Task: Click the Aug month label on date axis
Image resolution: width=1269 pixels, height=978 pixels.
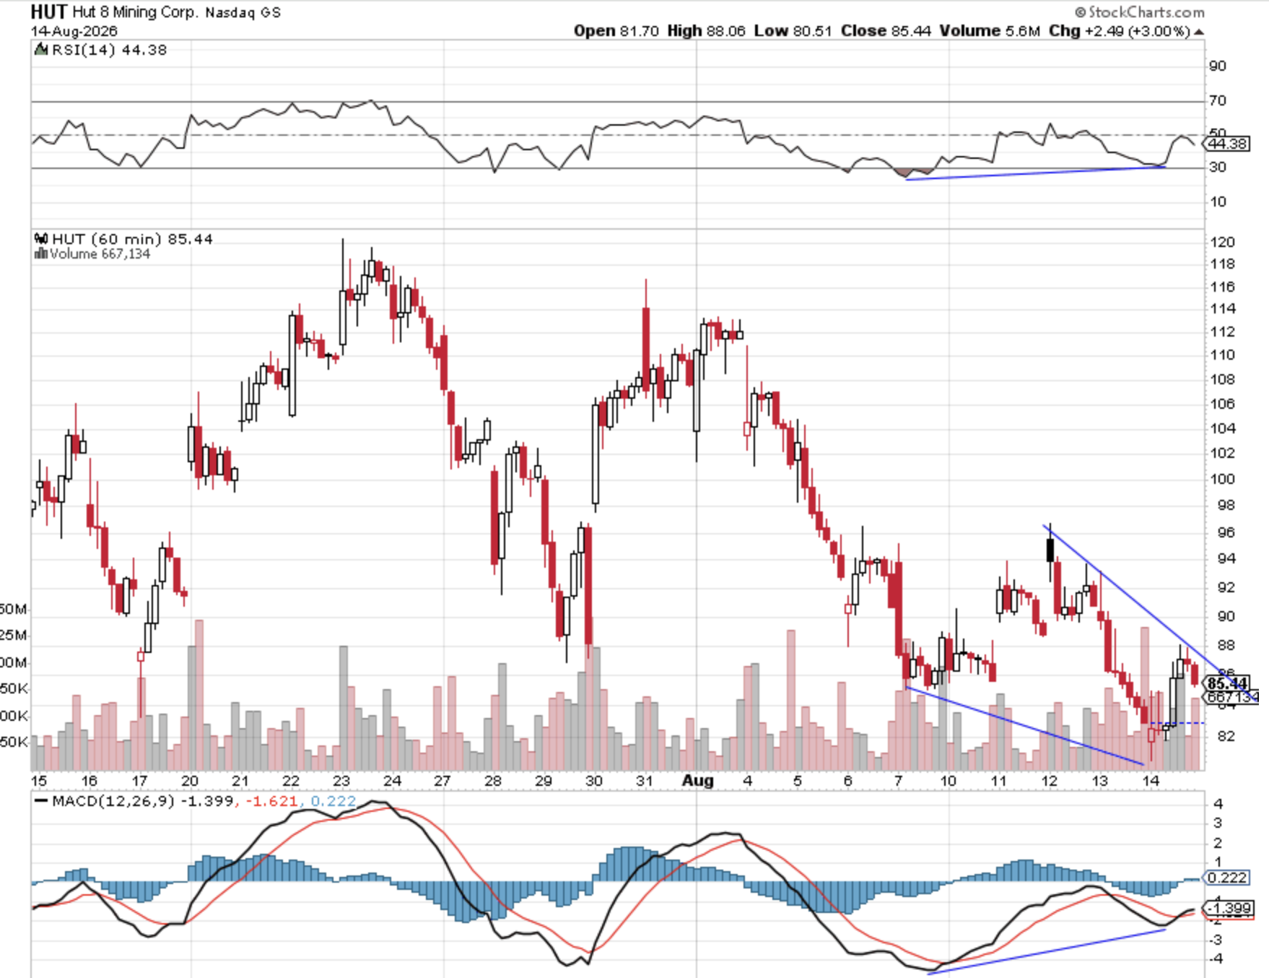Action: pos(698,781)
